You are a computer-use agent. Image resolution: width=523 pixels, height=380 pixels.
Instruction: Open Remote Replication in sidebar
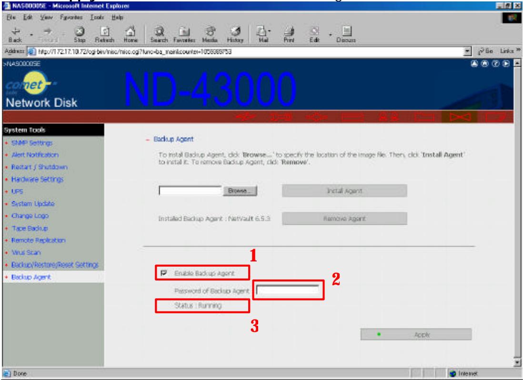tap(39, 240)
